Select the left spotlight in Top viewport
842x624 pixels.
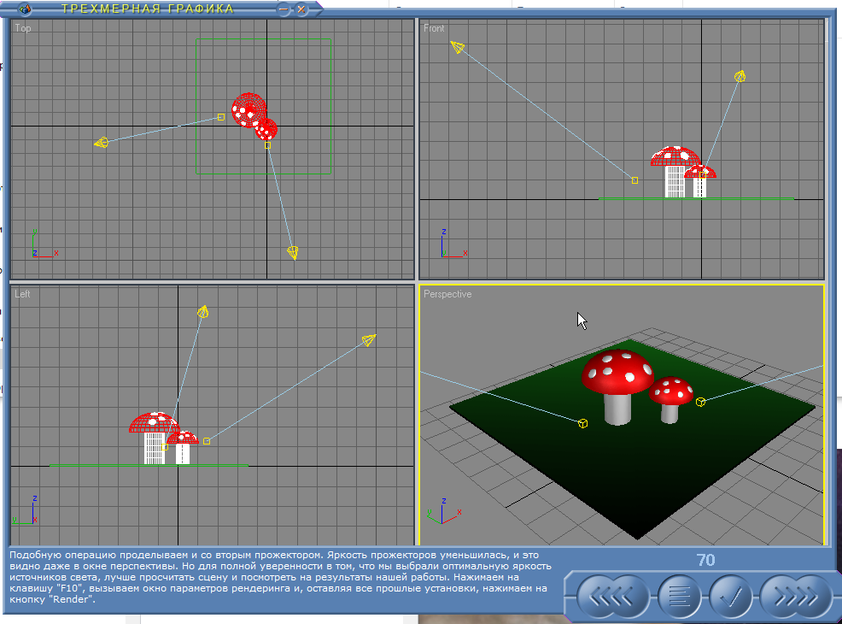[102, 143]
